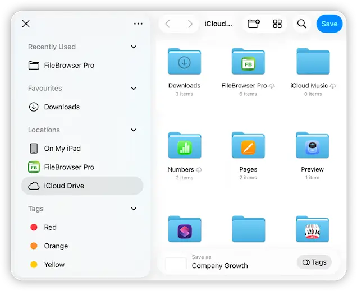Collapse the Favourites section

tap(134, 89)
